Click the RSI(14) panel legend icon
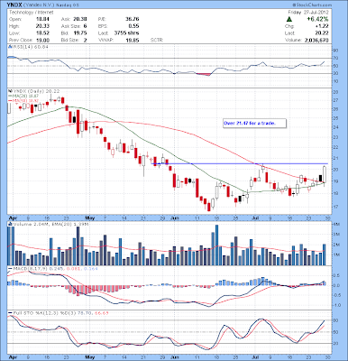This screenshot has height=361, width=348. (9, 47)
